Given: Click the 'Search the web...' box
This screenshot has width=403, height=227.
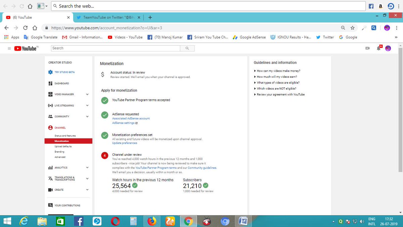Looking at the screenshot, I should coord(208,6).
